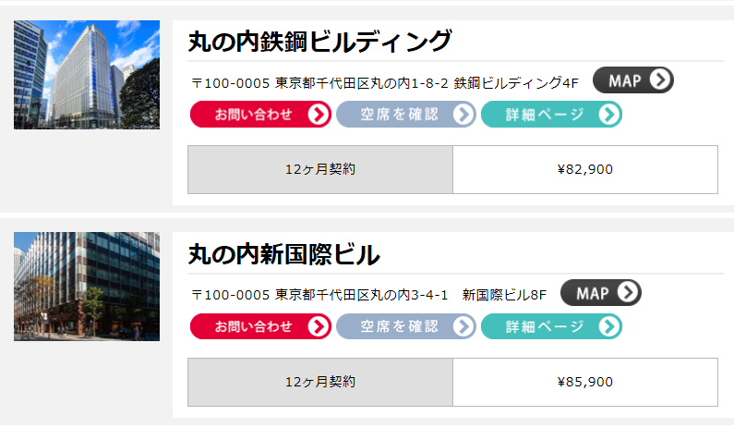The width and height of the screenshot is (734, 428).
Task: Open MAP for 丸の内鉄鋼ビルディング
Action: pos(632,80)
